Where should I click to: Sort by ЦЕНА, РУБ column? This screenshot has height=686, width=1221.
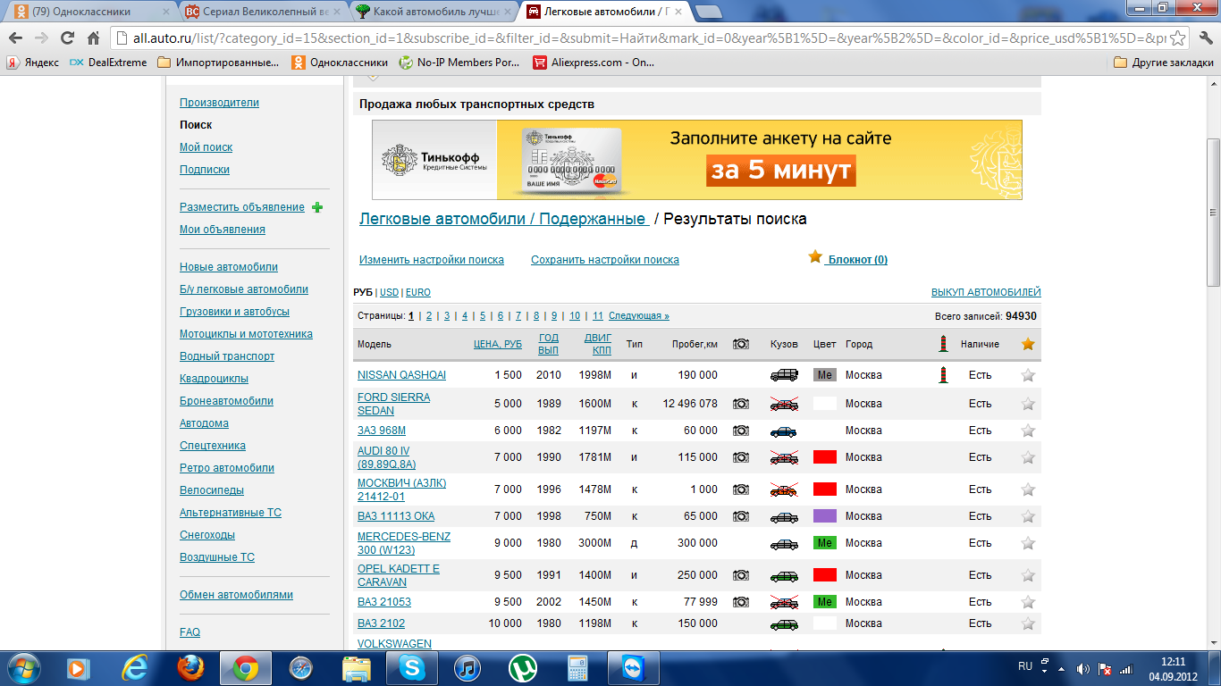498,344
